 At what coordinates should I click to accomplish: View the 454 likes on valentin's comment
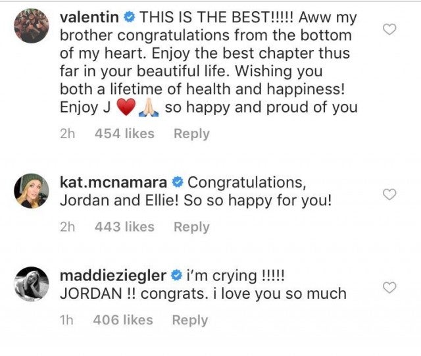click(x=124, y=134)
